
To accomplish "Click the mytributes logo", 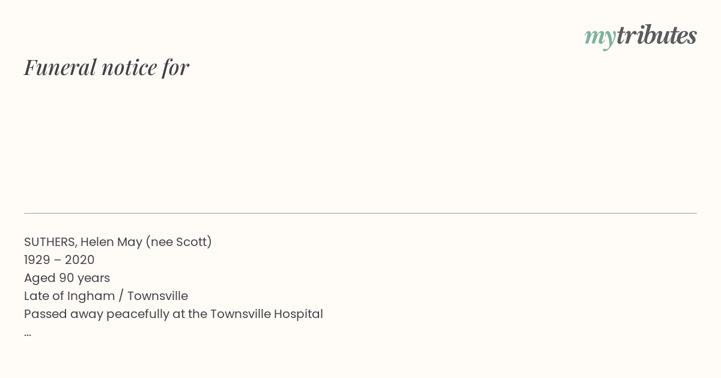I will click(640, 37).
